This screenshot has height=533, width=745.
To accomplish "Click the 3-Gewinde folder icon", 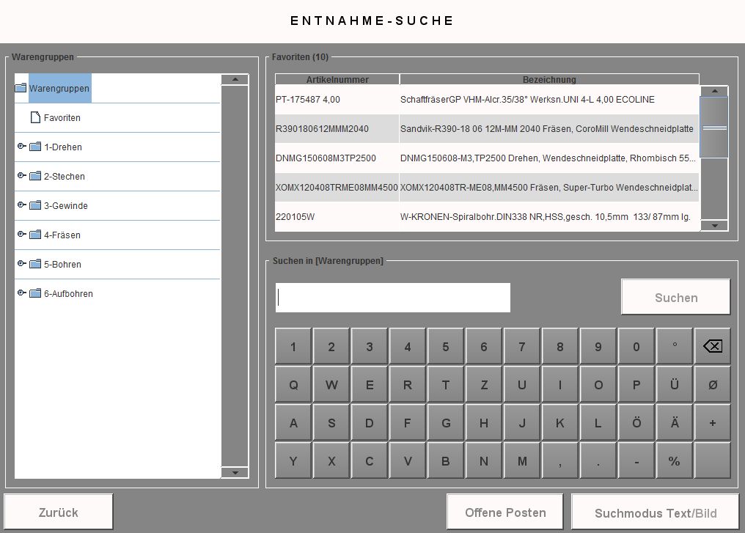I will click(x=35, y=206).
